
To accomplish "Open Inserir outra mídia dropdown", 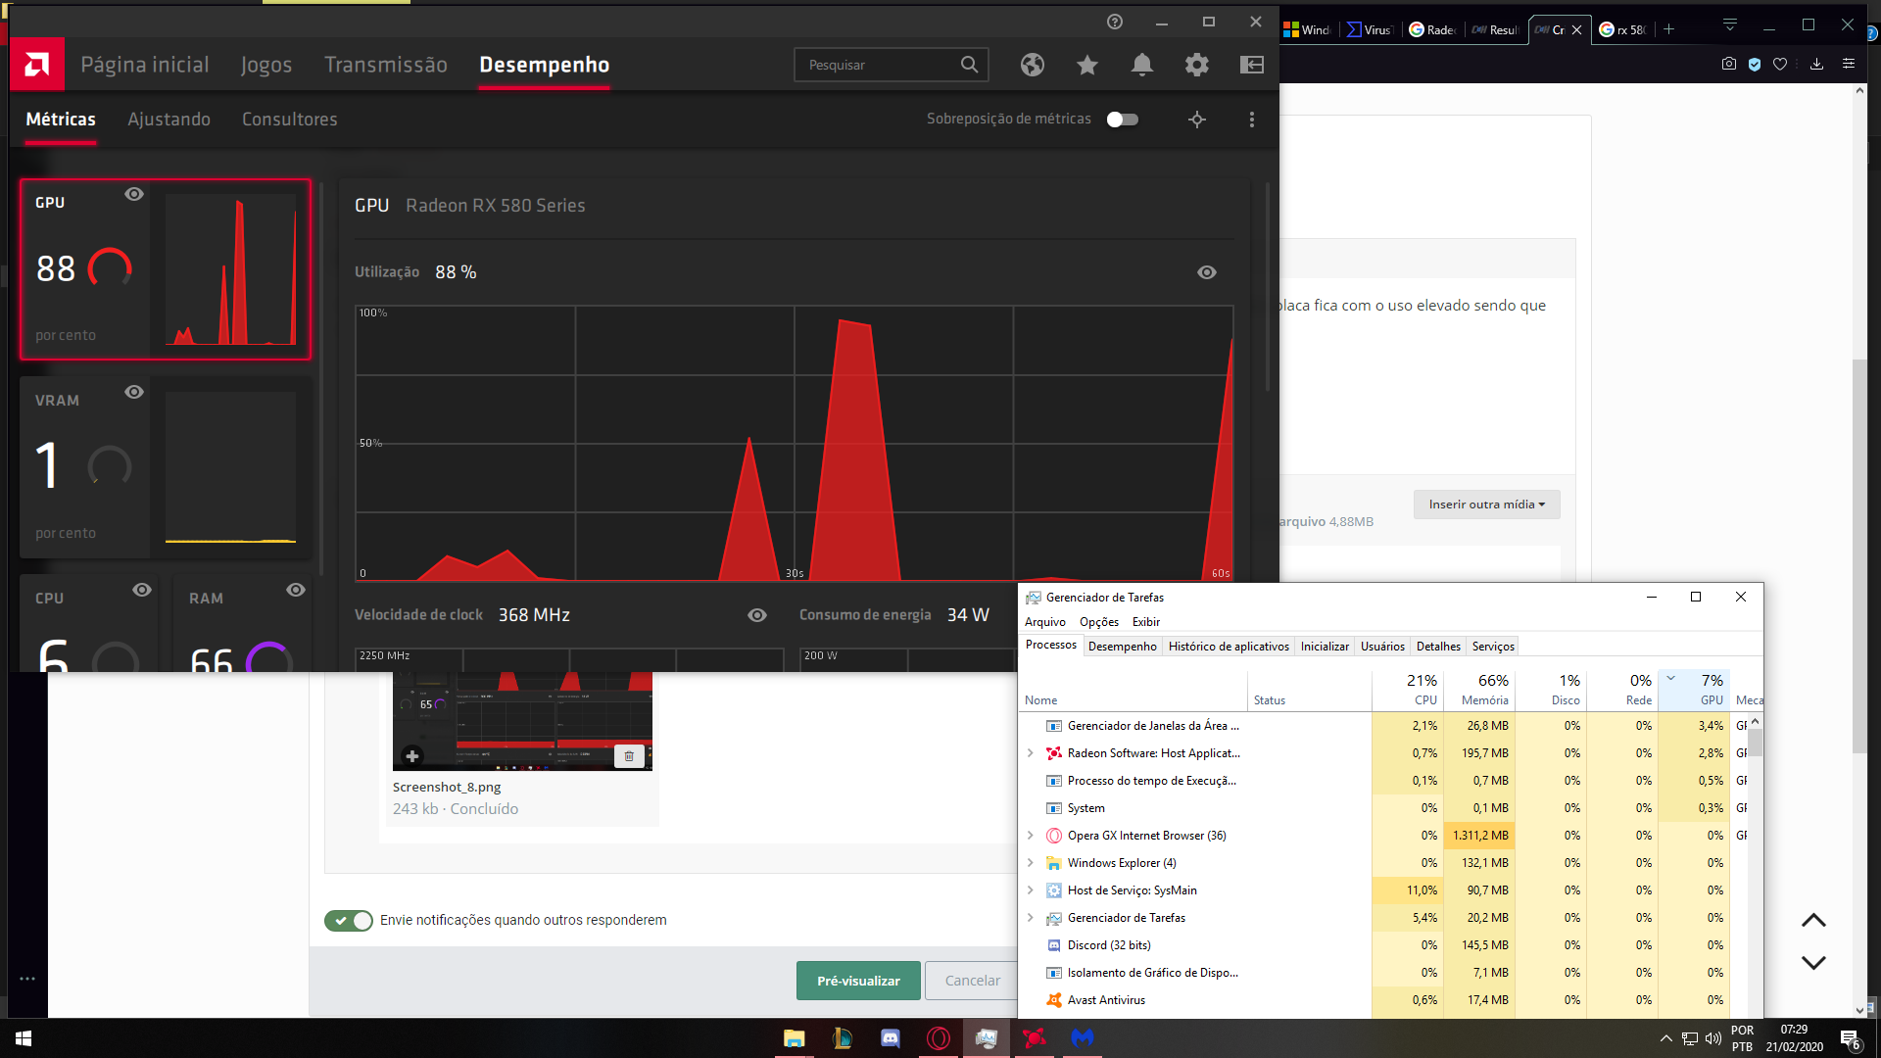I will [x=1486, y=505].
